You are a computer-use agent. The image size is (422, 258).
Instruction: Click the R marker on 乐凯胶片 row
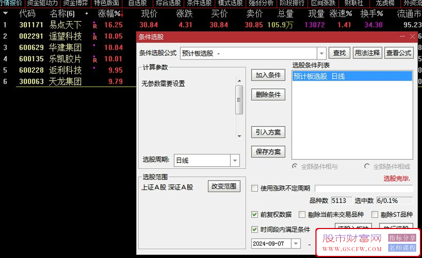pyautogui.click(x=95, y=59)
